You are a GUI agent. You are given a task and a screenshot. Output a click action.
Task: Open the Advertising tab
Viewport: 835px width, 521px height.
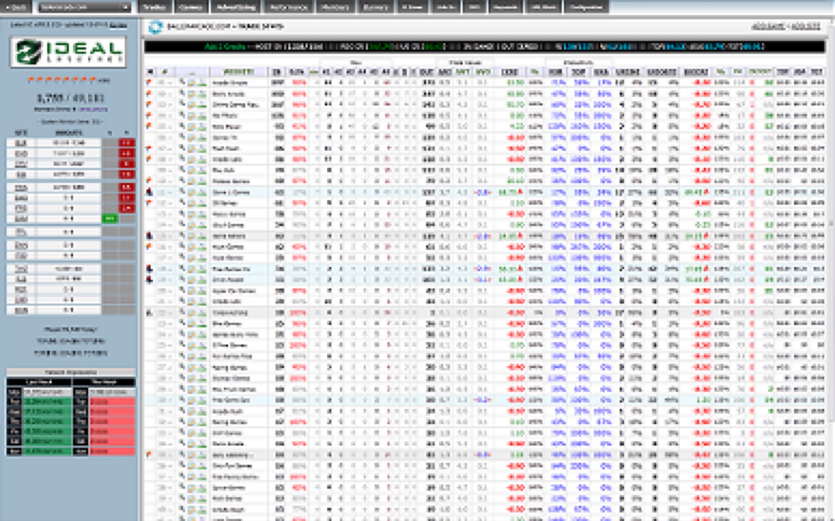click(x=236, y=7)
